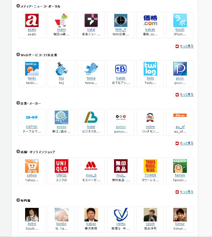212x237 pixels.
Task: Open the au_of username link
Action: 180,127
